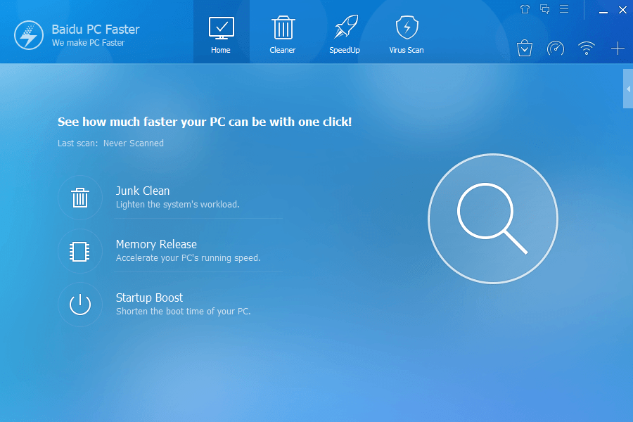Select the Junk Clean label
This screenshot has height=422, width=633.
tap(143, 191)
